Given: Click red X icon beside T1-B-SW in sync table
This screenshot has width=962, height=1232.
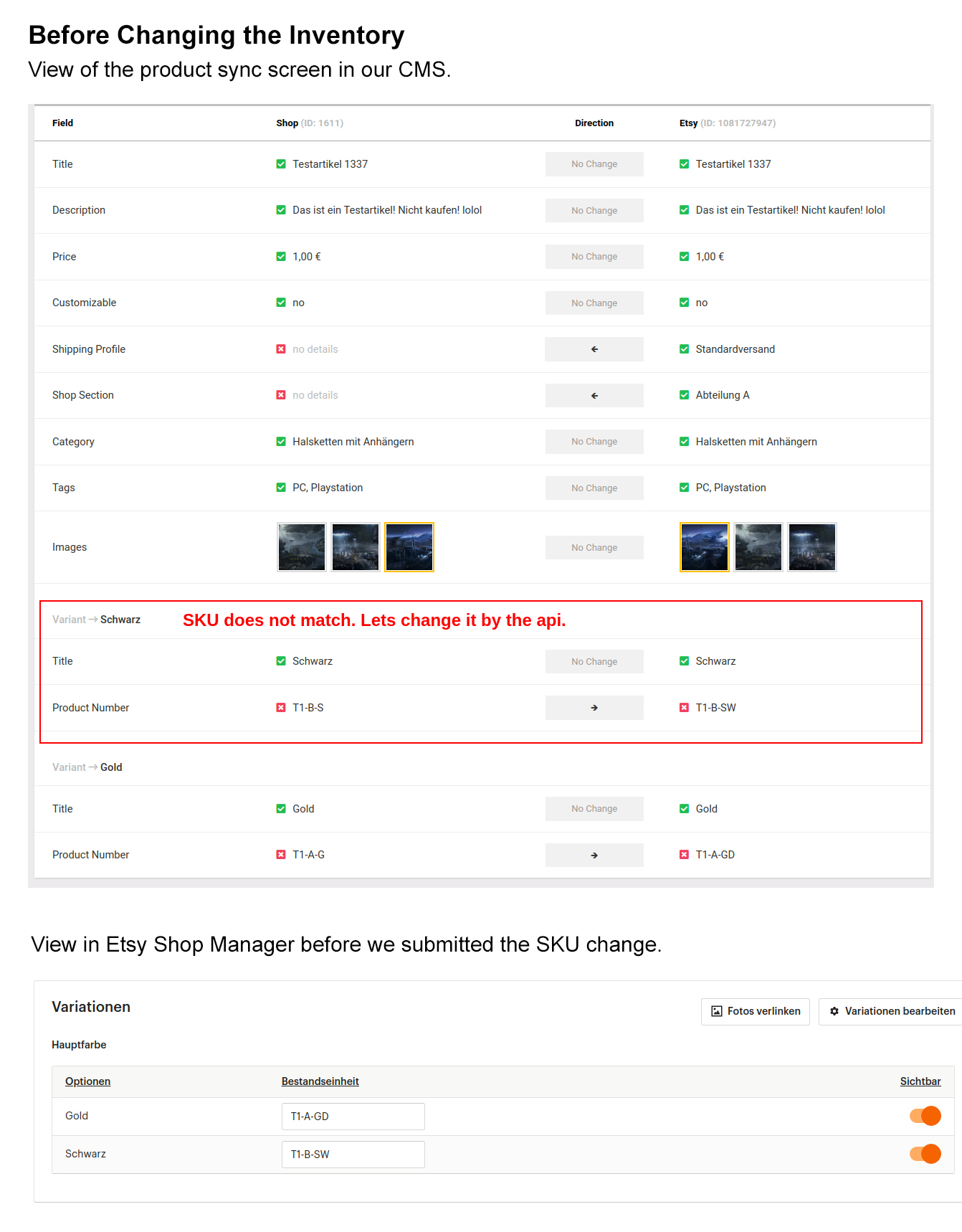Looking at the screenshot, I should [x=685, y=708].
